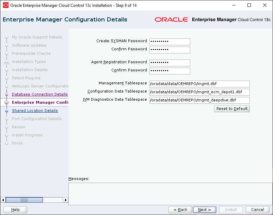Focus the Create SYSMAN Password field

[170, 42]
